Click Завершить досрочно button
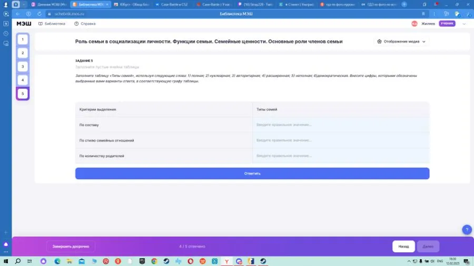Screen dimensions: 474x266 [x=71, y=247]
